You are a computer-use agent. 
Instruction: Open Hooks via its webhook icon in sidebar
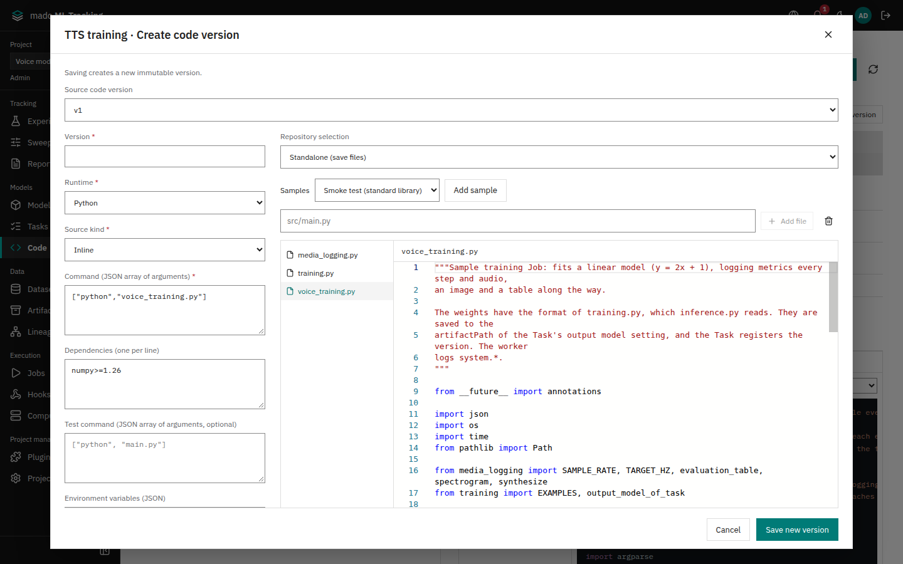point(16,394)
